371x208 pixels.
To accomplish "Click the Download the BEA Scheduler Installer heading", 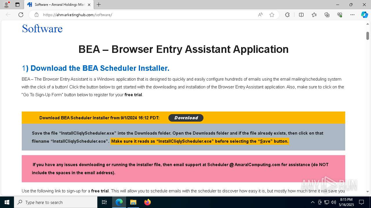I will (x=96, y=68).
